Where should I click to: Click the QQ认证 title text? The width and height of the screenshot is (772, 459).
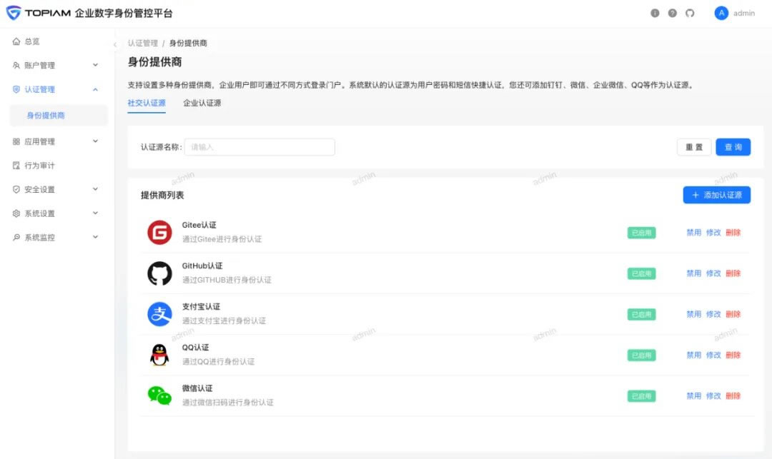(195, 348)
